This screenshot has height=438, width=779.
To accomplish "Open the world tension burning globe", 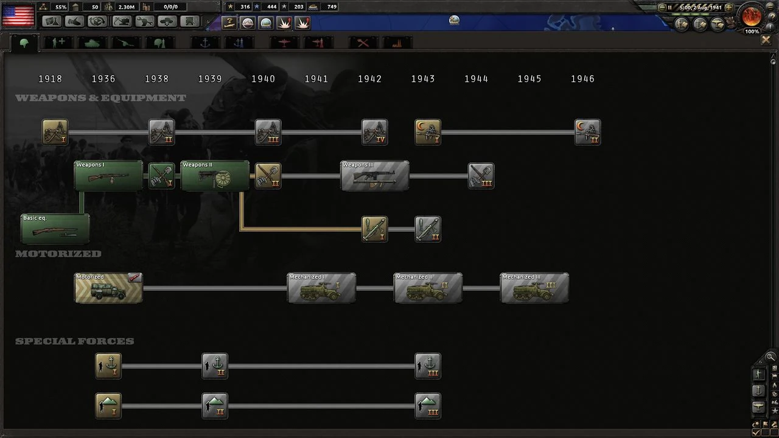I will 752,16.
